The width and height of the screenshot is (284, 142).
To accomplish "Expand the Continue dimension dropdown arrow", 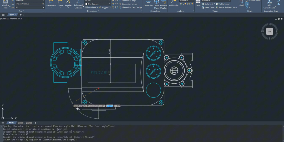I will point(97,7).
